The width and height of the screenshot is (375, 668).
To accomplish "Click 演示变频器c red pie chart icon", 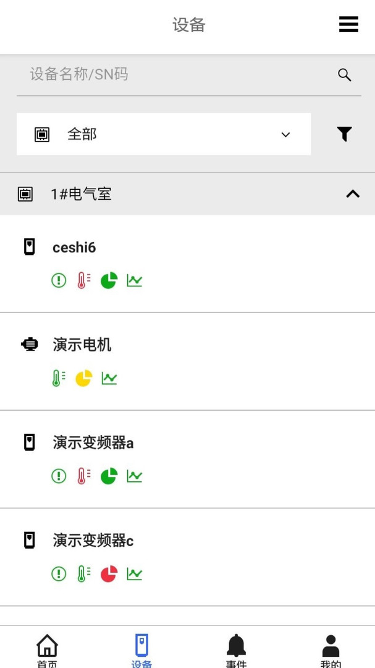I will [109, 573].
